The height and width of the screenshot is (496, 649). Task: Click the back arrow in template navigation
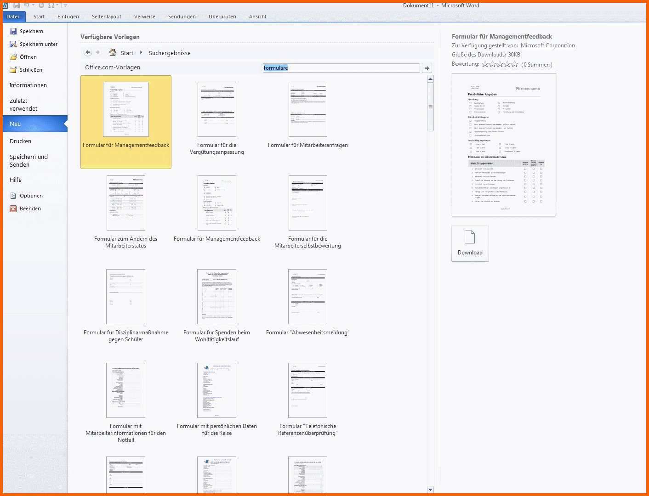click(88, 52)
